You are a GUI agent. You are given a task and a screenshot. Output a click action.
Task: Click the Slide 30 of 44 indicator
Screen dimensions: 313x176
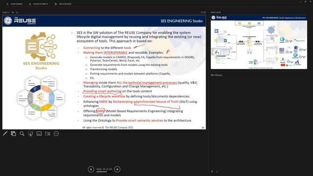104,169
